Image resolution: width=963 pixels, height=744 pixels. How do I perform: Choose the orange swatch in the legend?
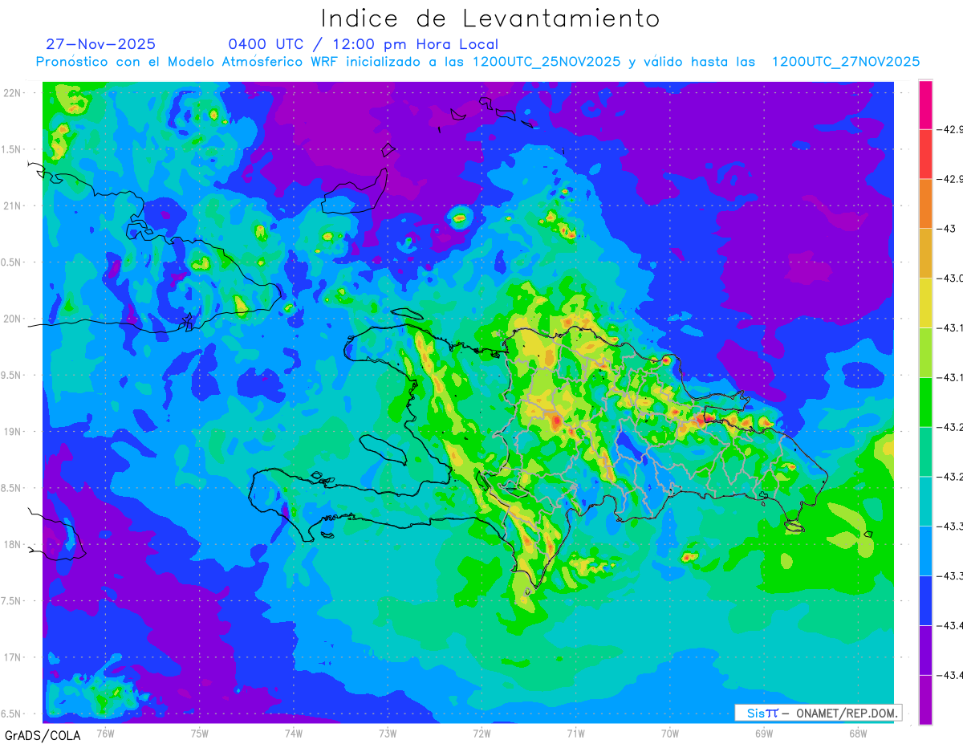point(925,204)
